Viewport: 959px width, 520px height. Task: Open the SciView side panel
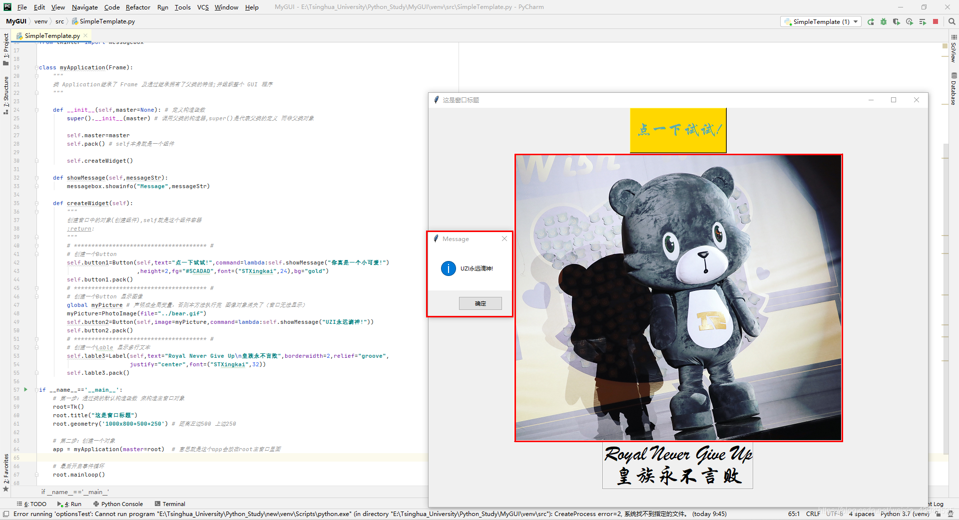(954, 48)
